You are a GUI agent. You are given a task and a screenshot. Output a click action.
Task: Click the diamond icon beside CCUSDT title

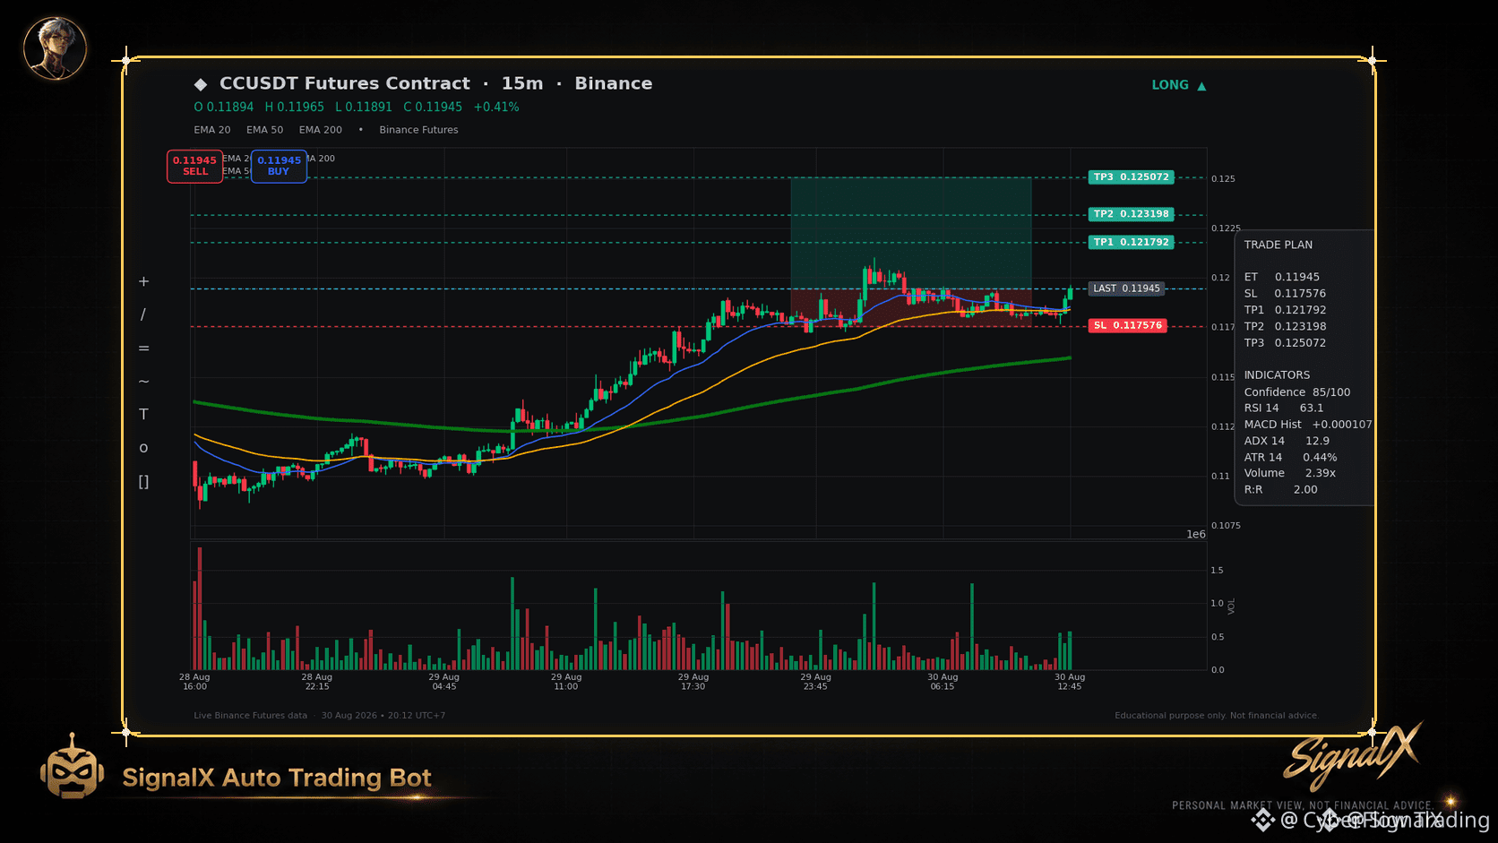pos(201,84)
